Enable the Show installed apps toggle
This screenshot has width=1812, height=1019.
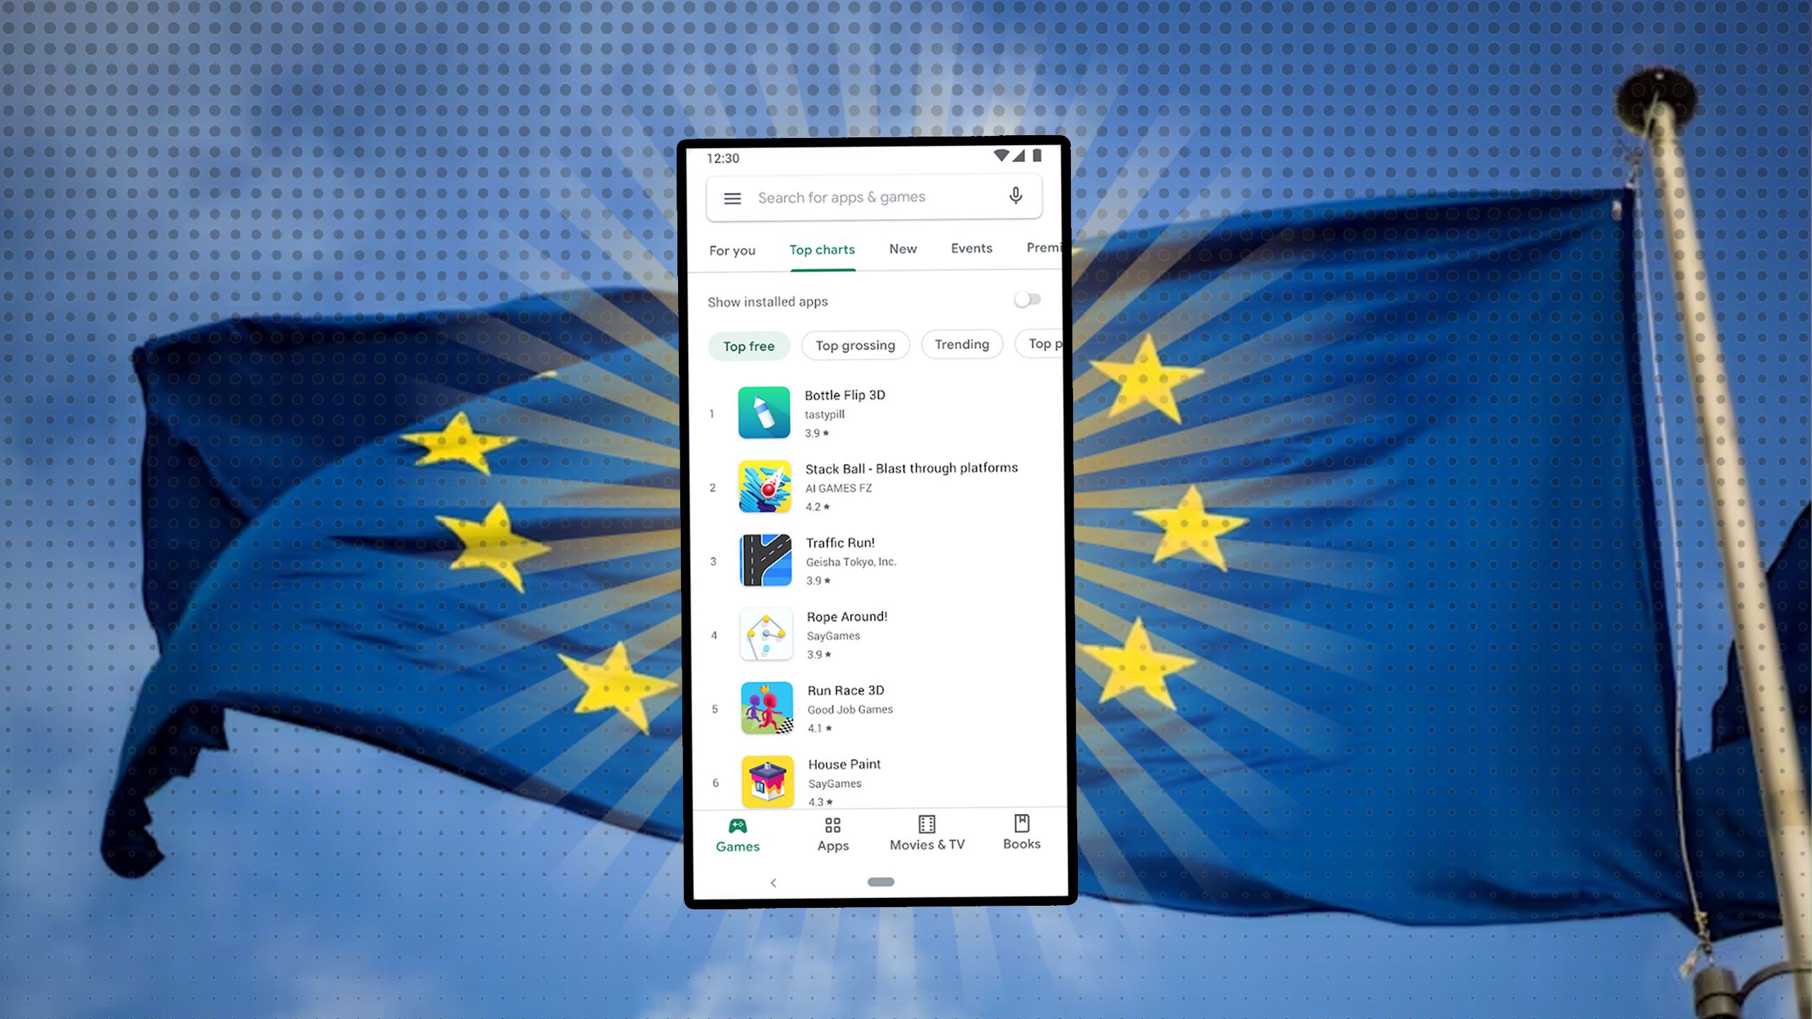(x=1028, y=299)
